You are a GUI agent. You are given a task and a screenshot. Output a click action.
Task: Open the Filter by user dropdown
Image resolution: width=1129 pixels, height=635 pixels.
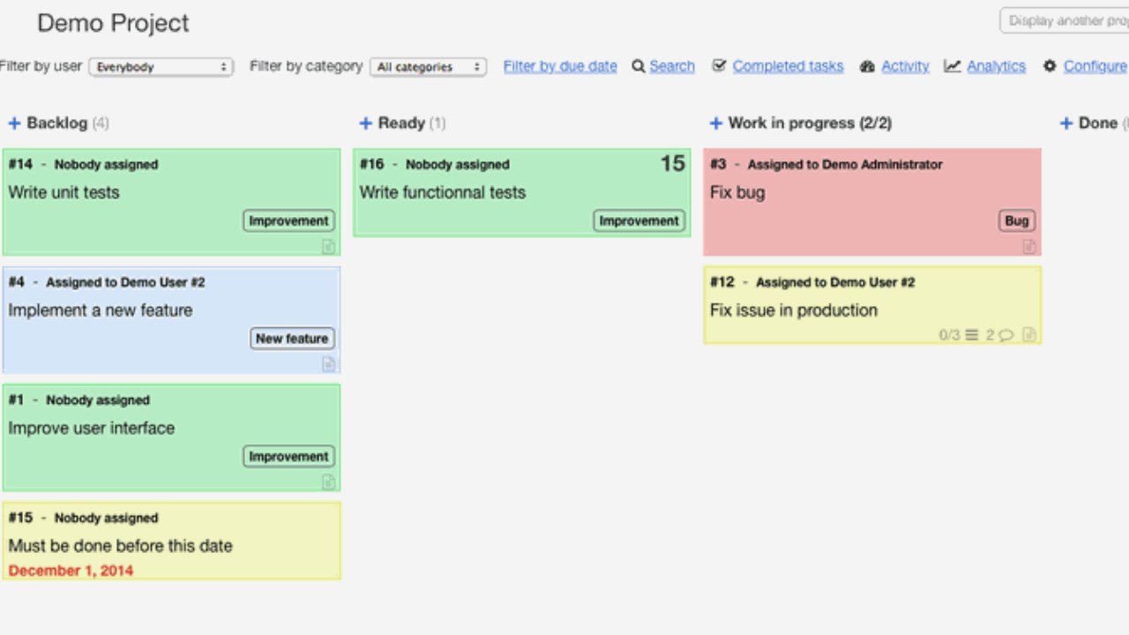click(x=161, y=67)
